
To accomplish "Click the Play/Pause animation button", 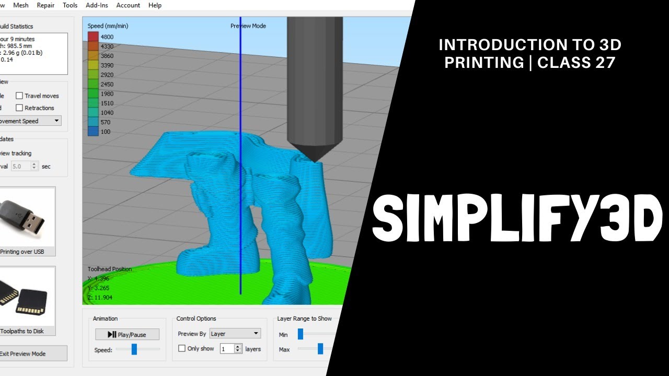I will (127, 334).
